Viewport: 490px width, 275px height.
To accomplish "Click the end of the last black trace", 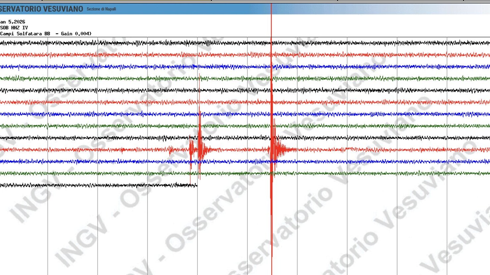I will 196,185.
